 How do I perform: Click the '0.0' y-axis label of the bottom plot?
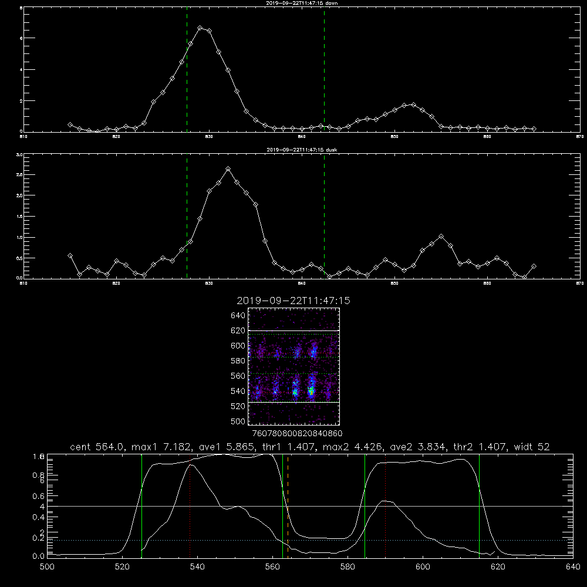[39, 556]
